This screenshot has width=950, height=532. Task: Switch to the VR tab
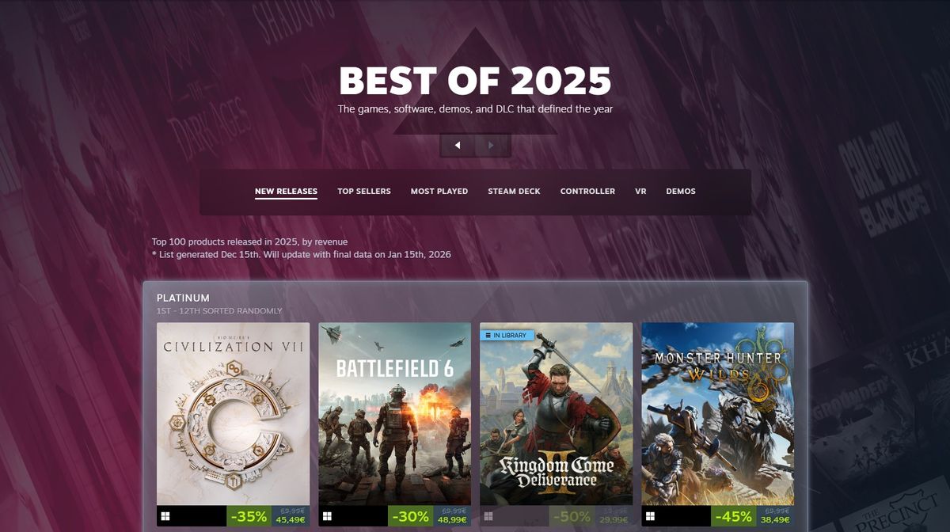click(x=640, y=192)
